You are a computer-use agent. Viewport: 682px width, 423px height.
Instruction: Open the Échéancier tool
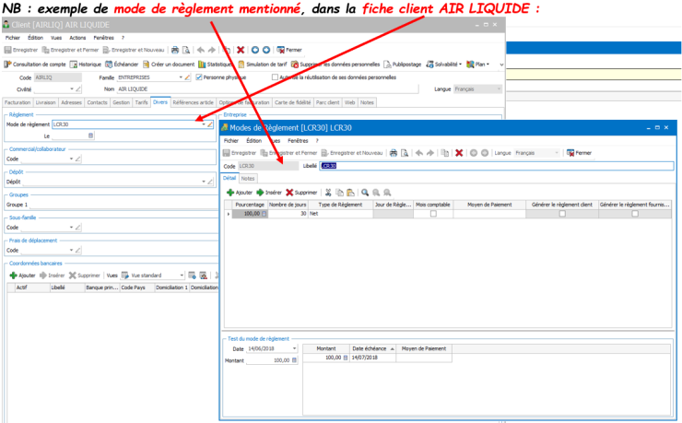tap(122, 65)
